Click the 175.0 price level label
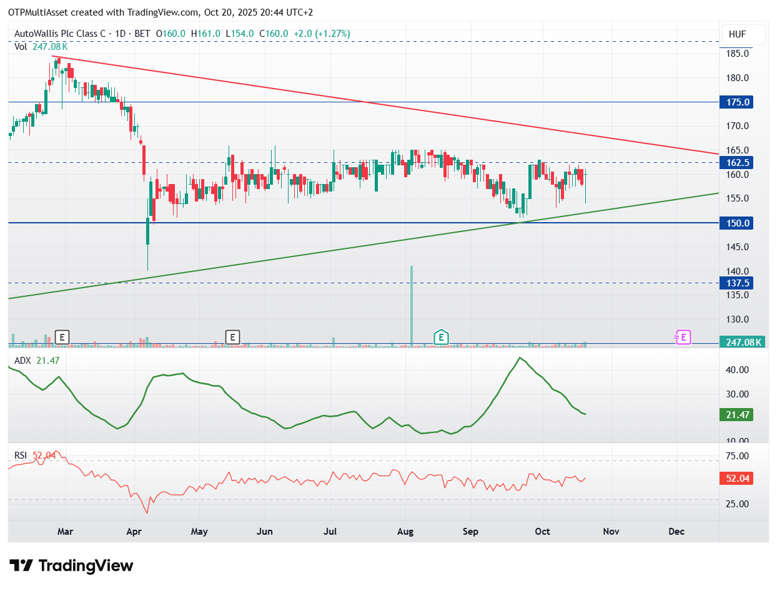777x589 pixels. (738, 102)
